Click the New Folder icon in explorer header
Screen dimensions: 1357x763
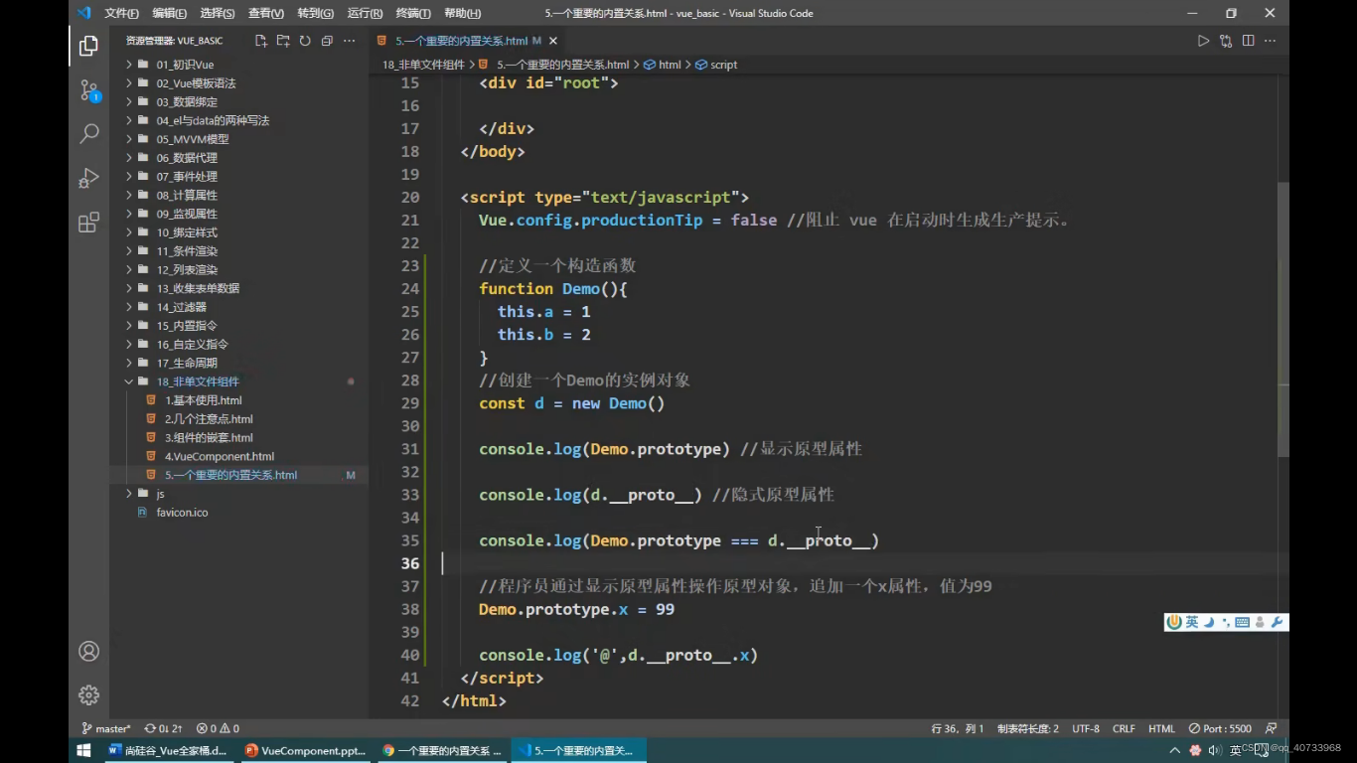[283, 41]
